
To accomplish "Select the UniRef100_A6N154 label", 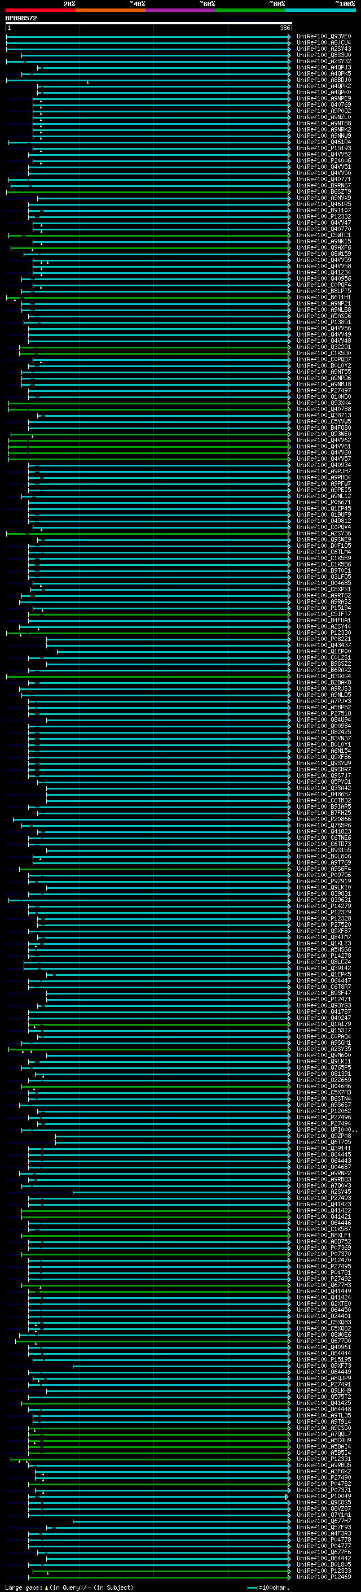I will coord(324,751).
